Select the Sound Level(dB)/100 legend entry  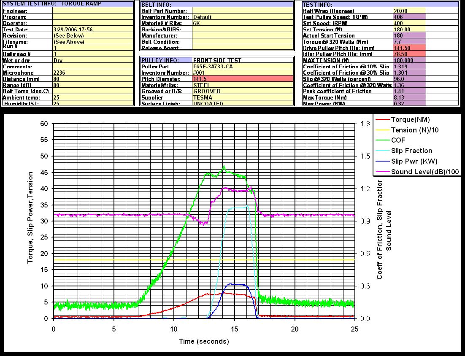coord(424,172)
